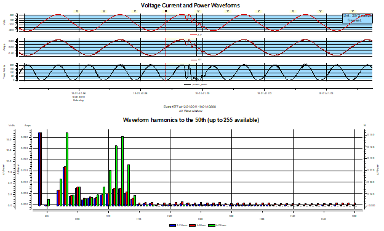Click the 'H10' harmonic axis label
This screenshot has height=231, width=384.
pos(108,216)
